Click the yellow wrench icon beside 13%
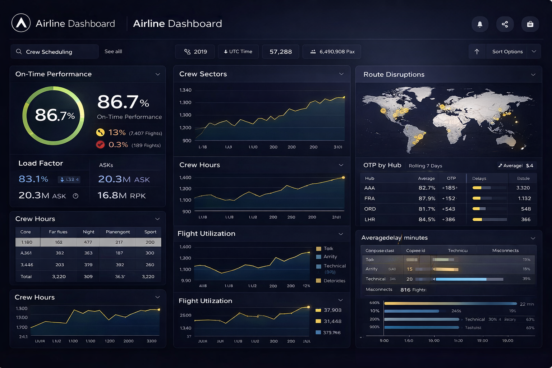This screenshot has width=552, height=368. click(100, 132)
